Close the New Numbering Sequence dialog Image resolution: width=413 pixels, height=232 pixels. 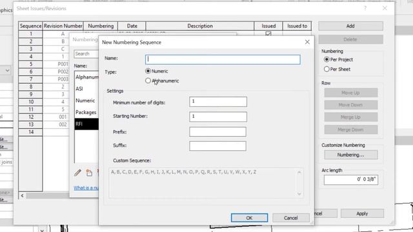pyautogui.click(x=307, y=42)
